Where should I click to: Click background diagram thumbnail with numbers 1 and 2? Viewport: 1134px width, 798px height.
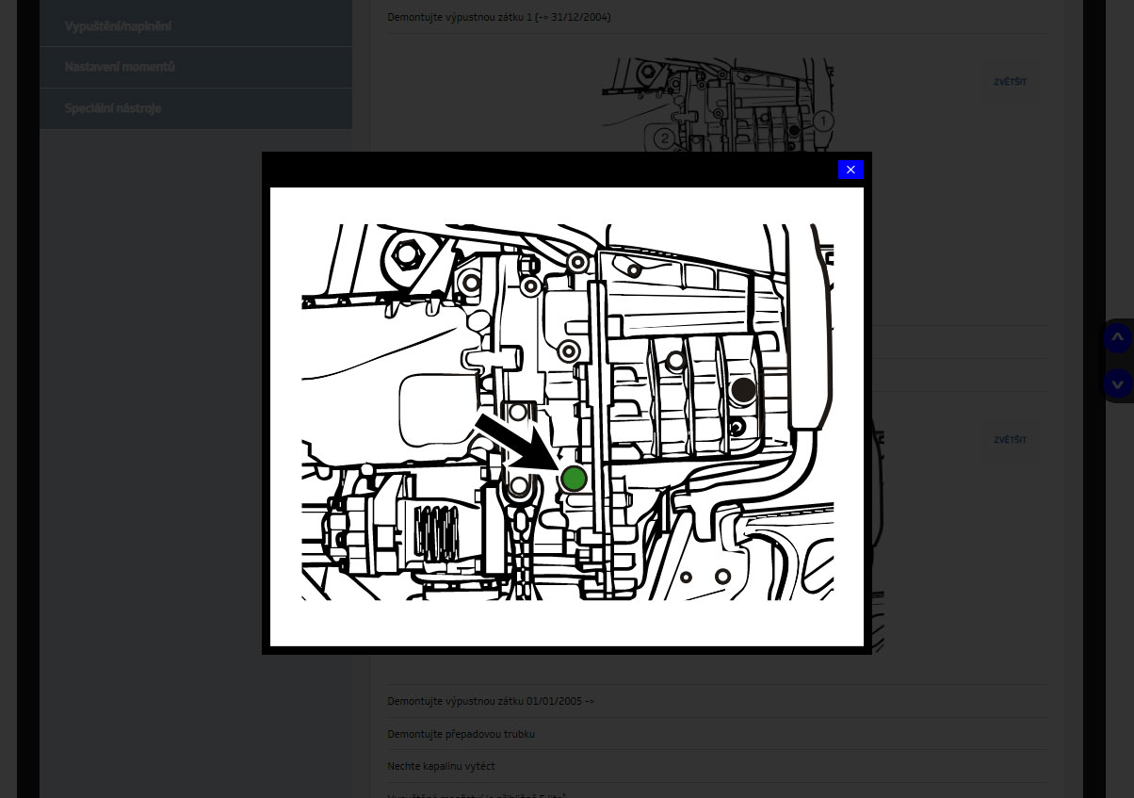[x=719, y=105]
